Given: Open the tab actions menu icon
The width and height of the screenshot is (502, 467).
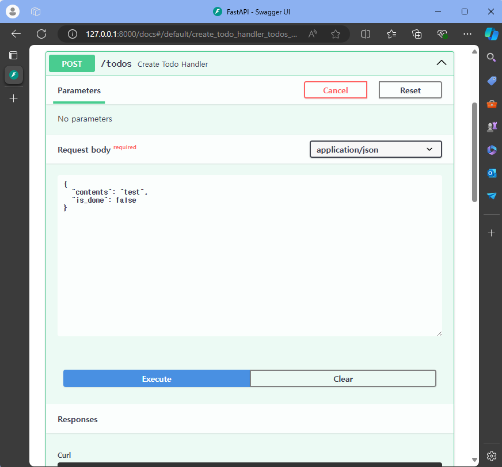Looking at the screenshot, I should coord(13,55).
